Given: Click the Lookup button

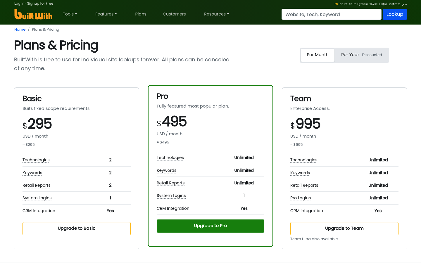Looking at the screenshot, I should pos(395,14).
